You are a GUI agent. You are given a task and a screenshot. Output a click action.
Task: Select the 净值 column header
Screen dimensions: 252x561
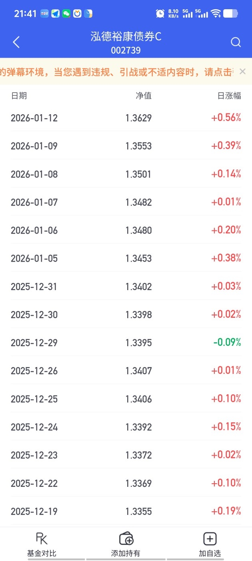[x=144, y=96]
